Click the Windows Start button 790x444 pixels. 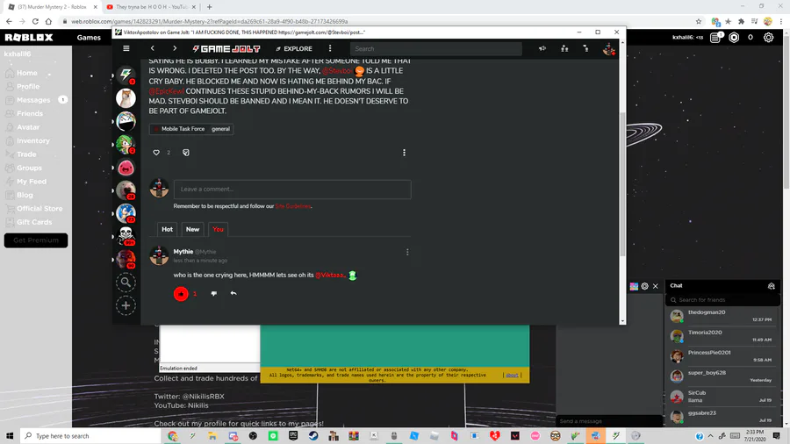[10, 436]
